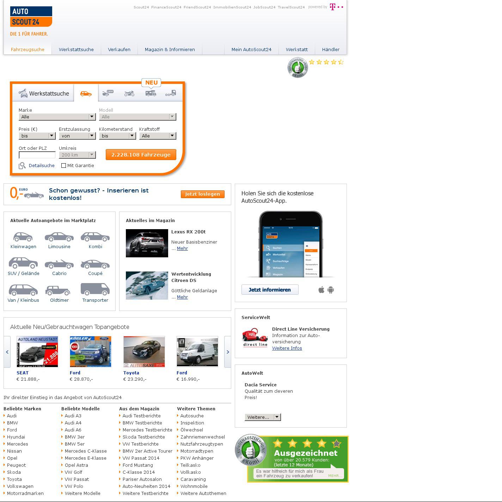Image resolution: width=502 pixels, height=502 pixels.
Task: Expand the Marke dropdown
Action: click(57, 117)
